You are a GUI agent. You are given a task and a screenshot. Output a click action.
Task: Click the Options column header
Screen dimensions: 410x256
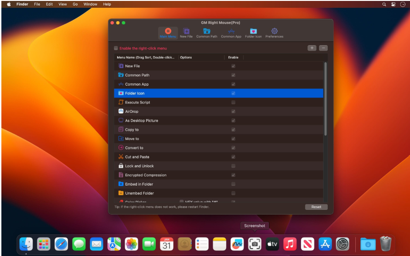tap(201, 58)
